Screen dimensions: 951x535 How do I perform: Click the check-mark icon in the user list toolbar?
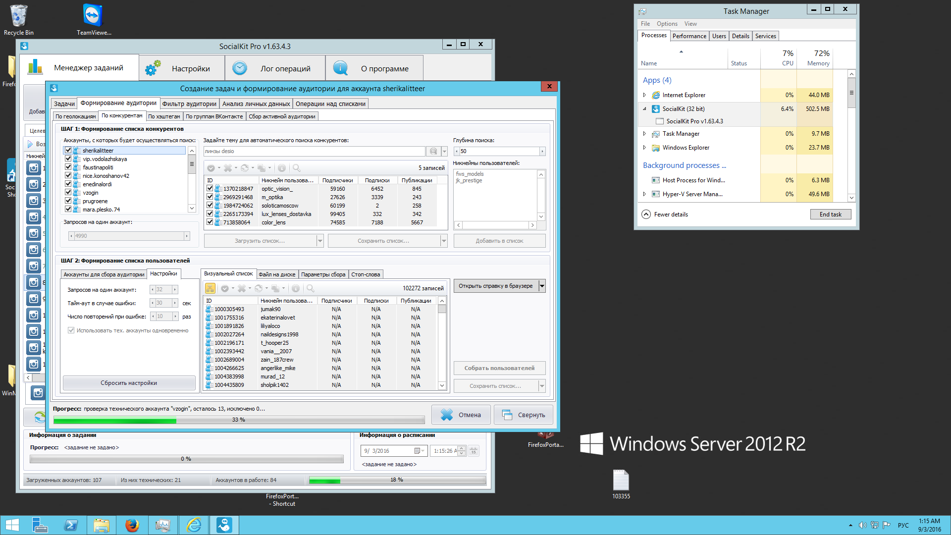225,288
